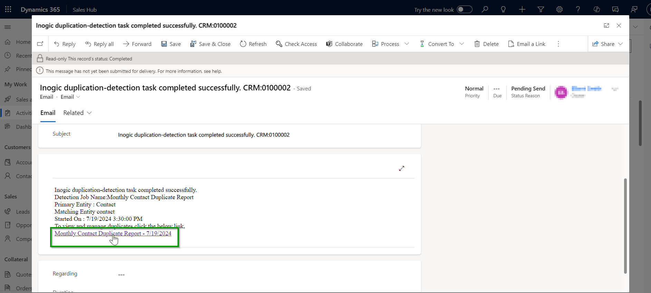Open the more commands ellipsis menu

558,44
